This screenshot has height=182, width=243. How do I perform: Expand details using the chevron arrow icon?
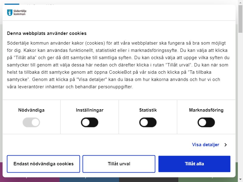click(x=226, y=145)
